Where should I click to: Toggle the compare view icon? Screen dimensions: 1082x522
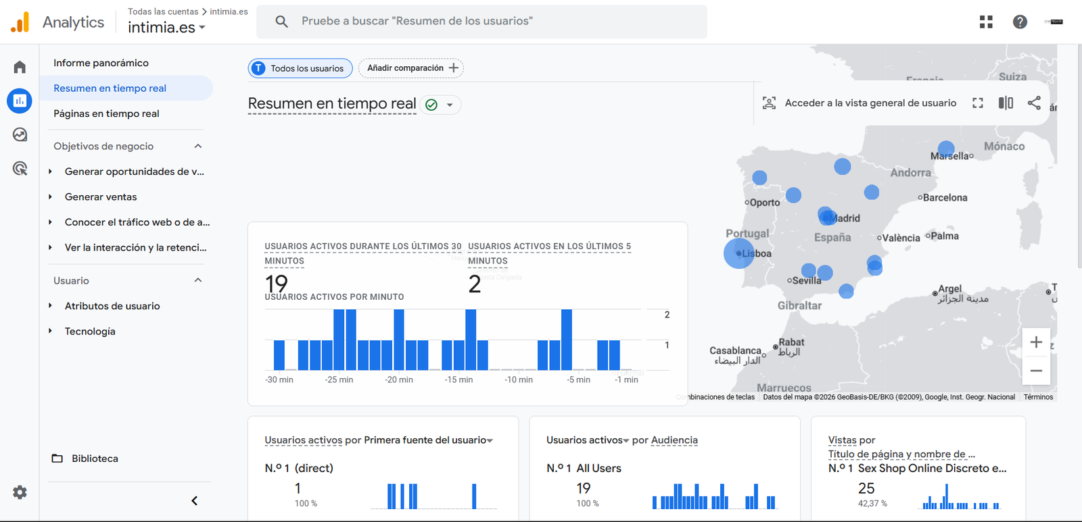click(1006, 103)
